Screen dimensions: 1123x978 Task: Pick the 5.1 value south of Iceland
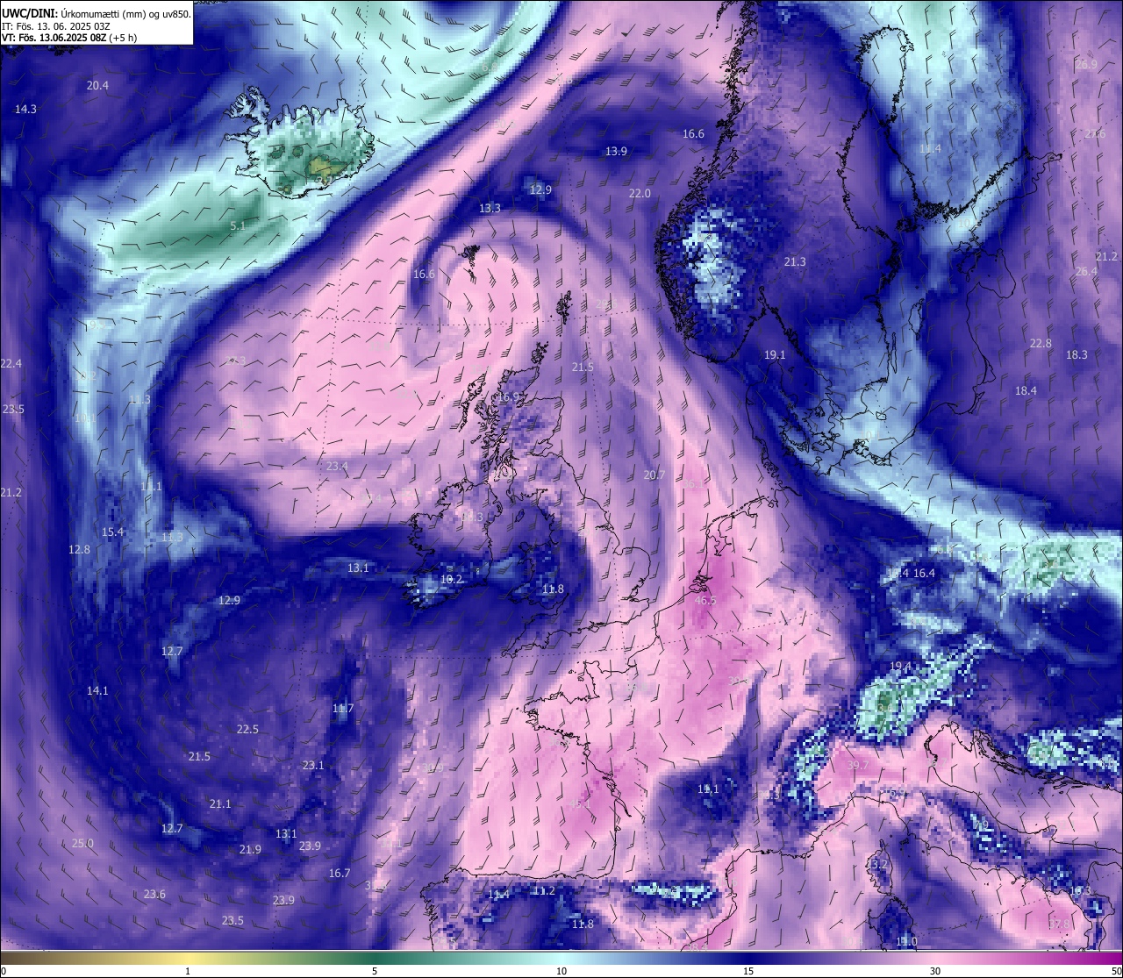point(238,226)
